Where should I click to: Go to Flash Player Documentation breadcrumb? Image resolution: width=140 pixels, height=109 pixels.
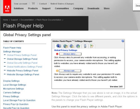click(x=49, y=20)
